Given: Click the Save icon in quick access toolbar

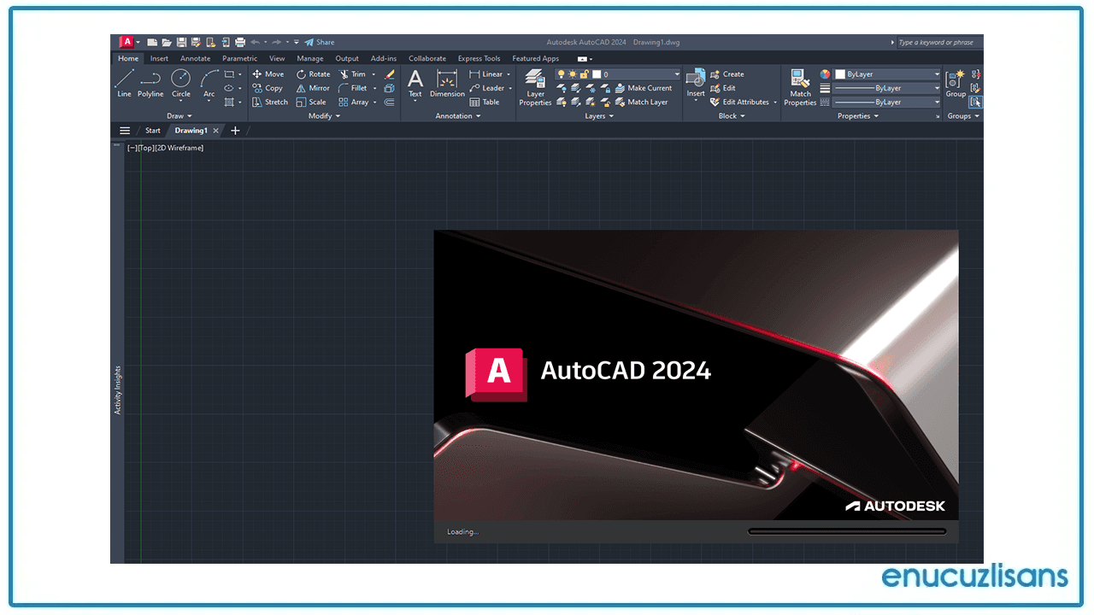Looking at the screenshot, I should click(x=181, y=42).
